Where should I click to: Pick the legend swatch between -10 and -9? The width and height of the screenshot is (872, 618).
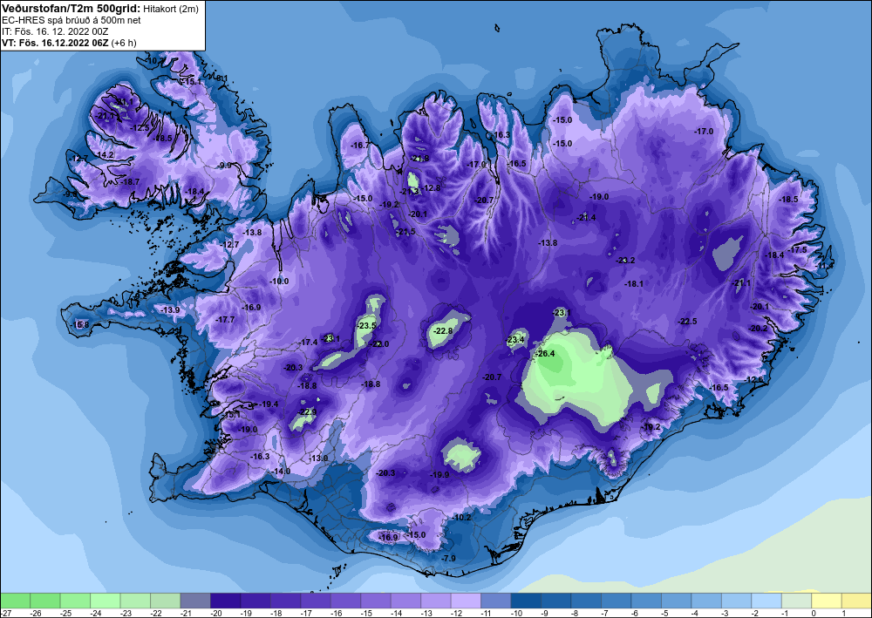(x=526, y=601)
